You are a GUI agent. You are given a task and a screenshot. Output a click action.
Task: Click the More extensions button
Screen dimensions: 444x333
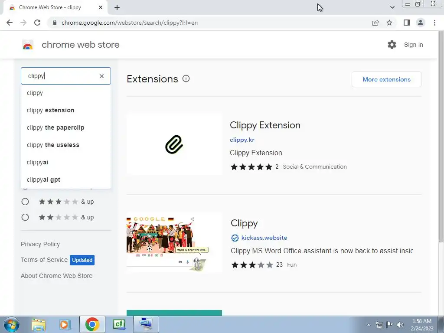[386, 80]
